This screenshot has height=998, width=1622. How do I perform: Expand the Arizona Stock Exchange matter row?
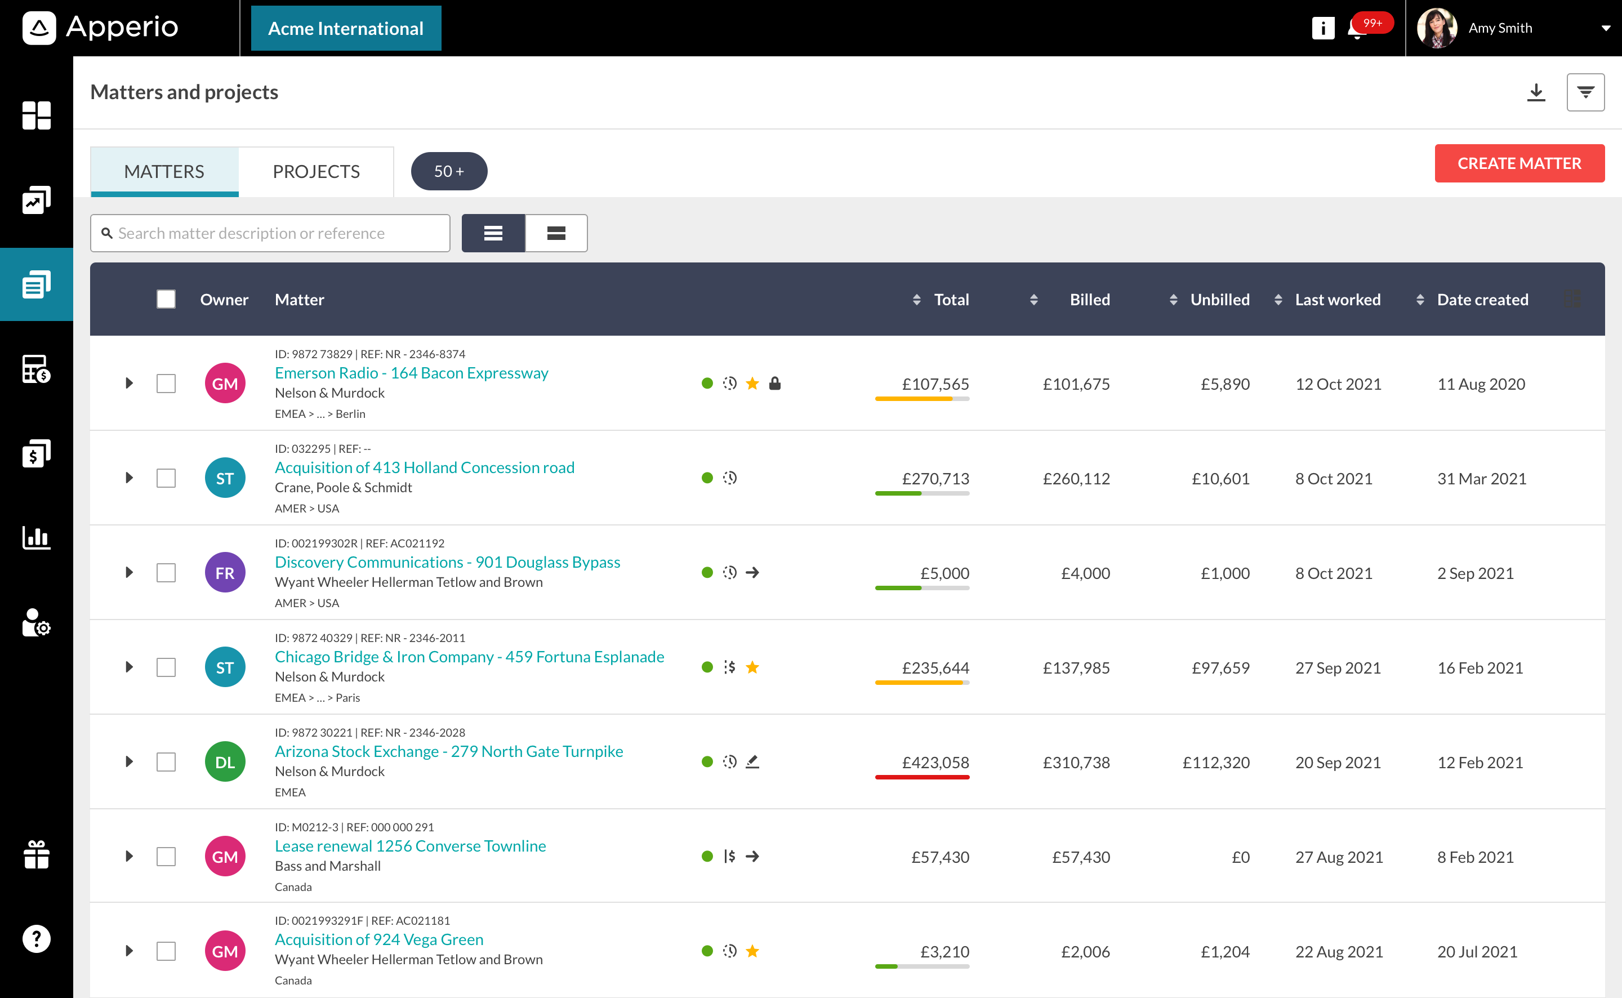[128, 763]
